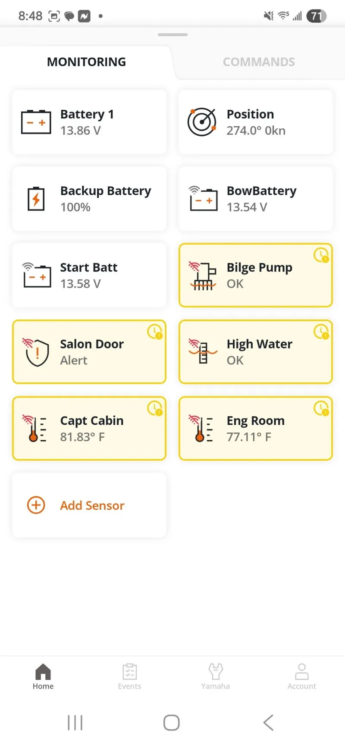
Task: Tap the Position radar icon
Action: tap(202, 122)
